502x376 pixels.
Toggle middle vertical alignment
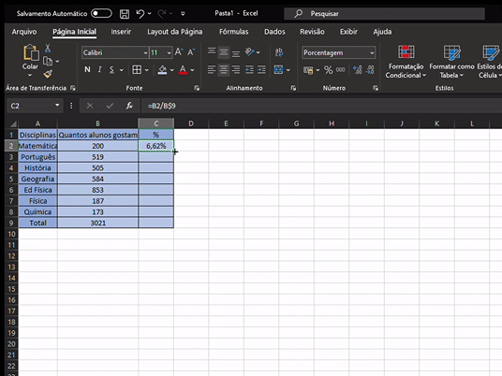(224, 52)
